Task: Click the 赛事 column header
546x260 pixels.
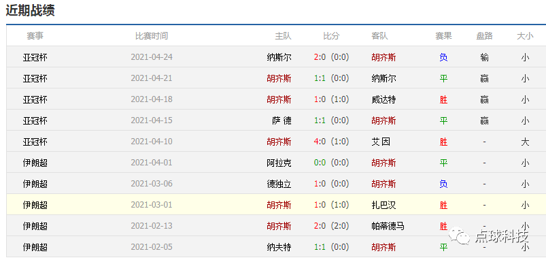Action: coord(35,36)
